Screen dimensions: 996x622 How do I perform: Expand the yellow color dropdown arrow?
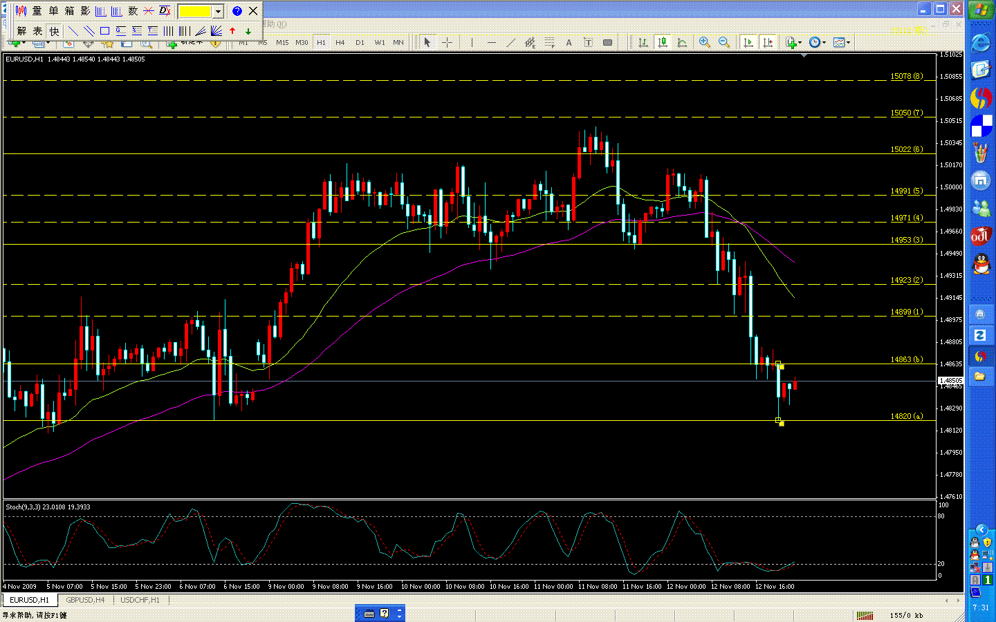[x=218, y=11]
